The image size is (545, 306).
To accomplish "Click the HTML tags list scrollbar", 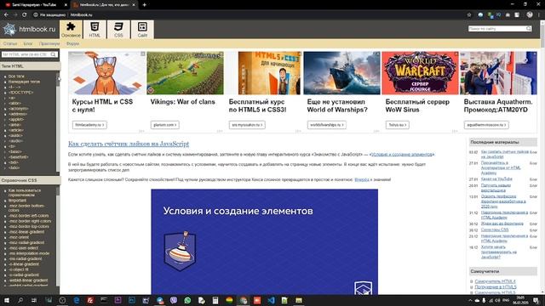I will coord(58,122).
